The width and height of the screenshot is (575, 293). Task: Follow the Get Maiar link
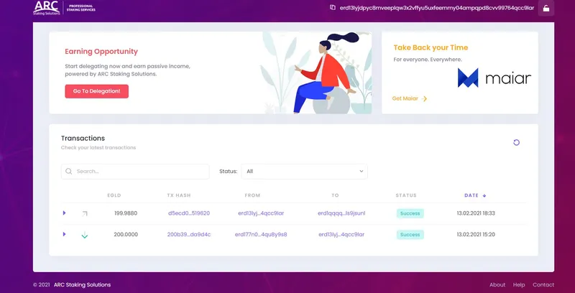410,98
